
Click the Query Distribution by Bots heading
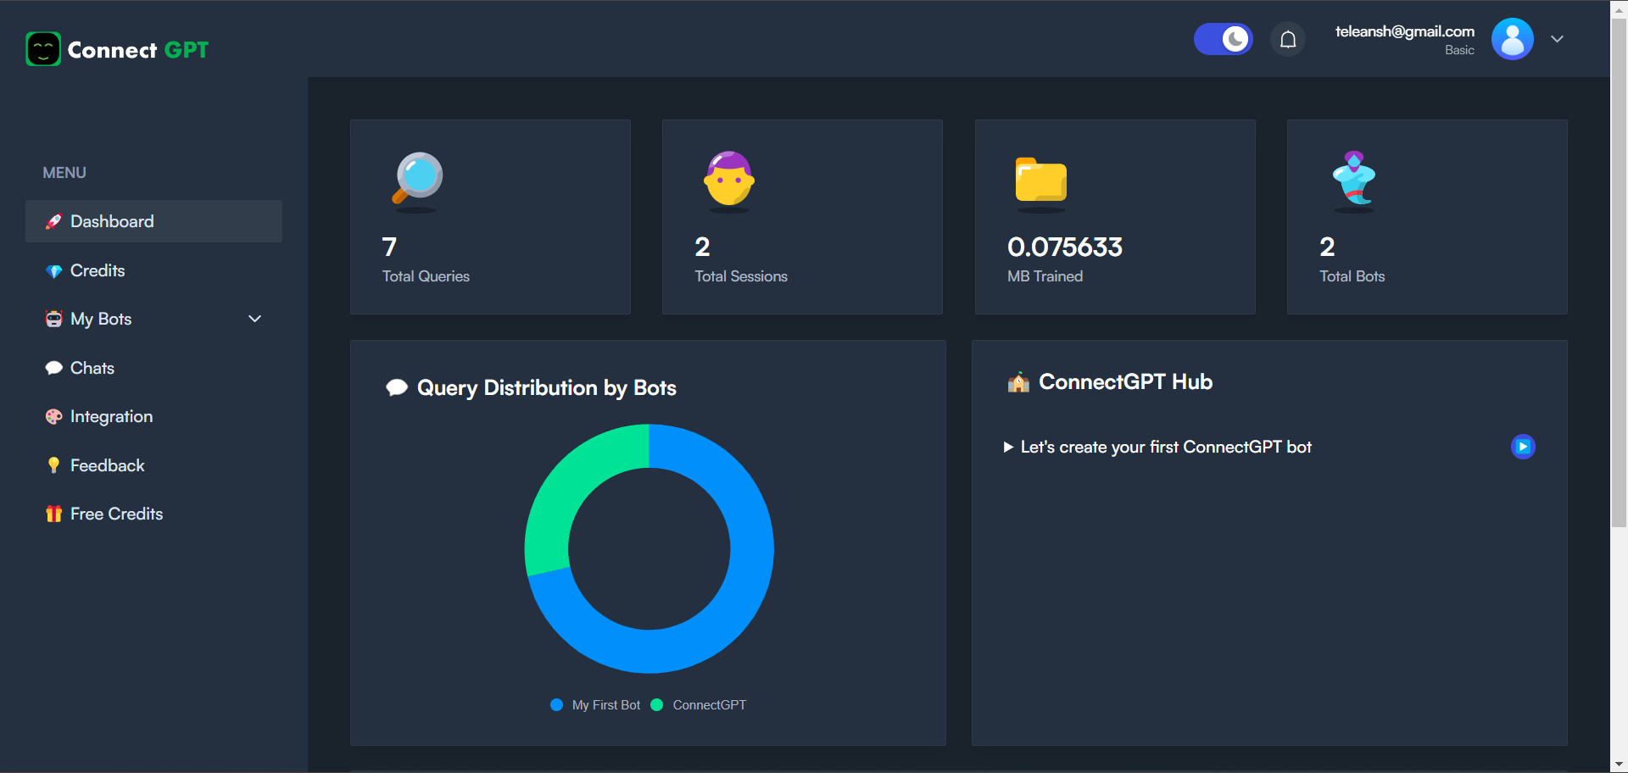547,388
